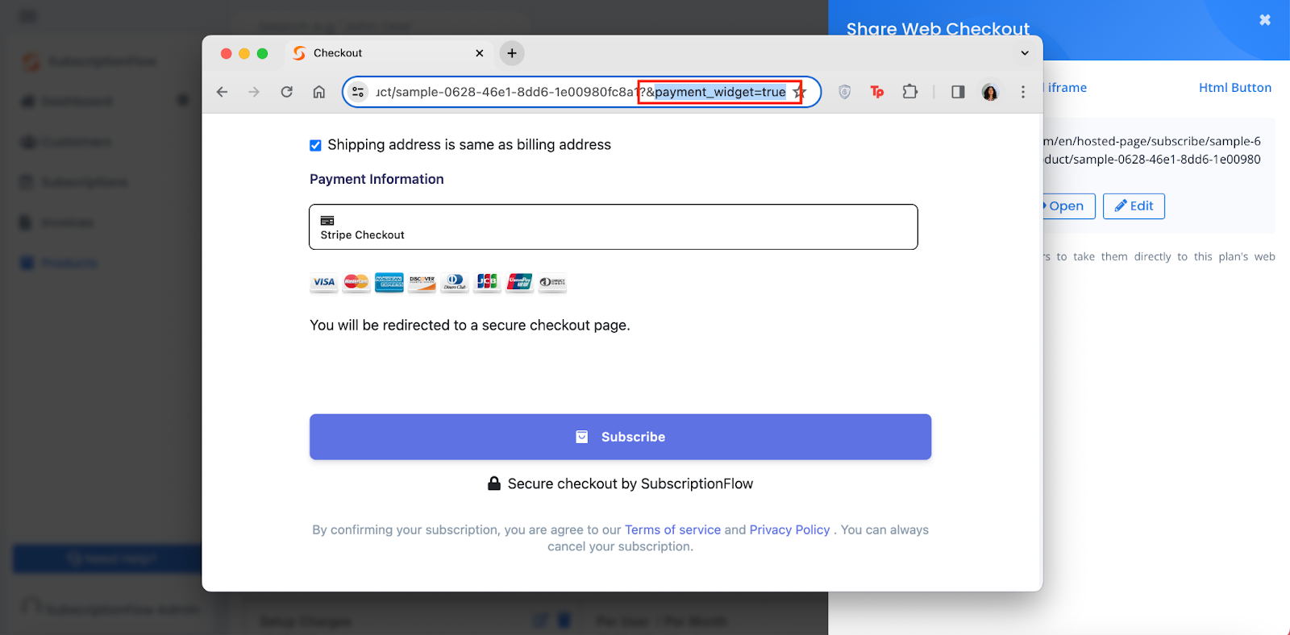
Task: Open a new browser tab
Action: pyautogui.click(x=512, y=53)
